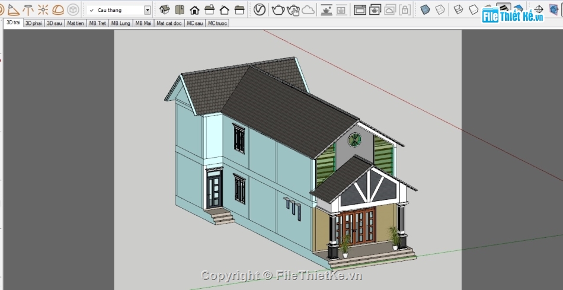Open the 'MB Tret' scene tab
The image size is (563, 290).
98,23
